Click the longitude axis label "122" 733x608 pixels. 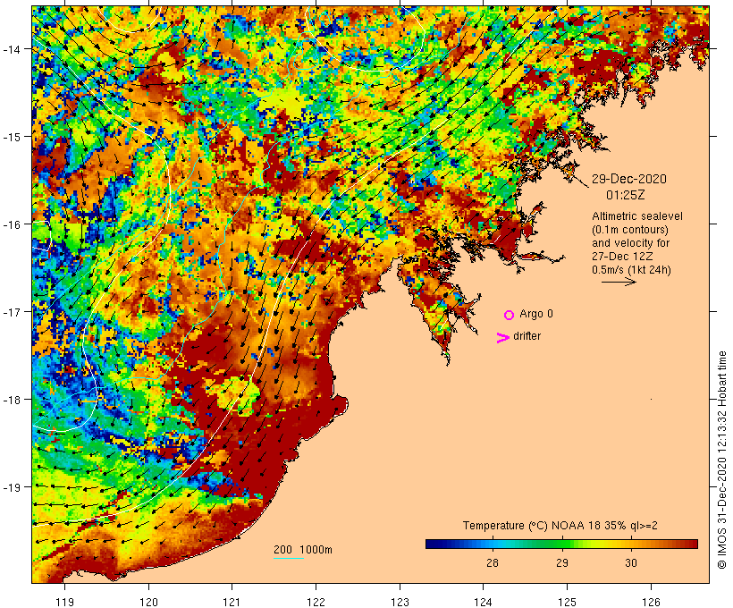click(x=316, y=602)
